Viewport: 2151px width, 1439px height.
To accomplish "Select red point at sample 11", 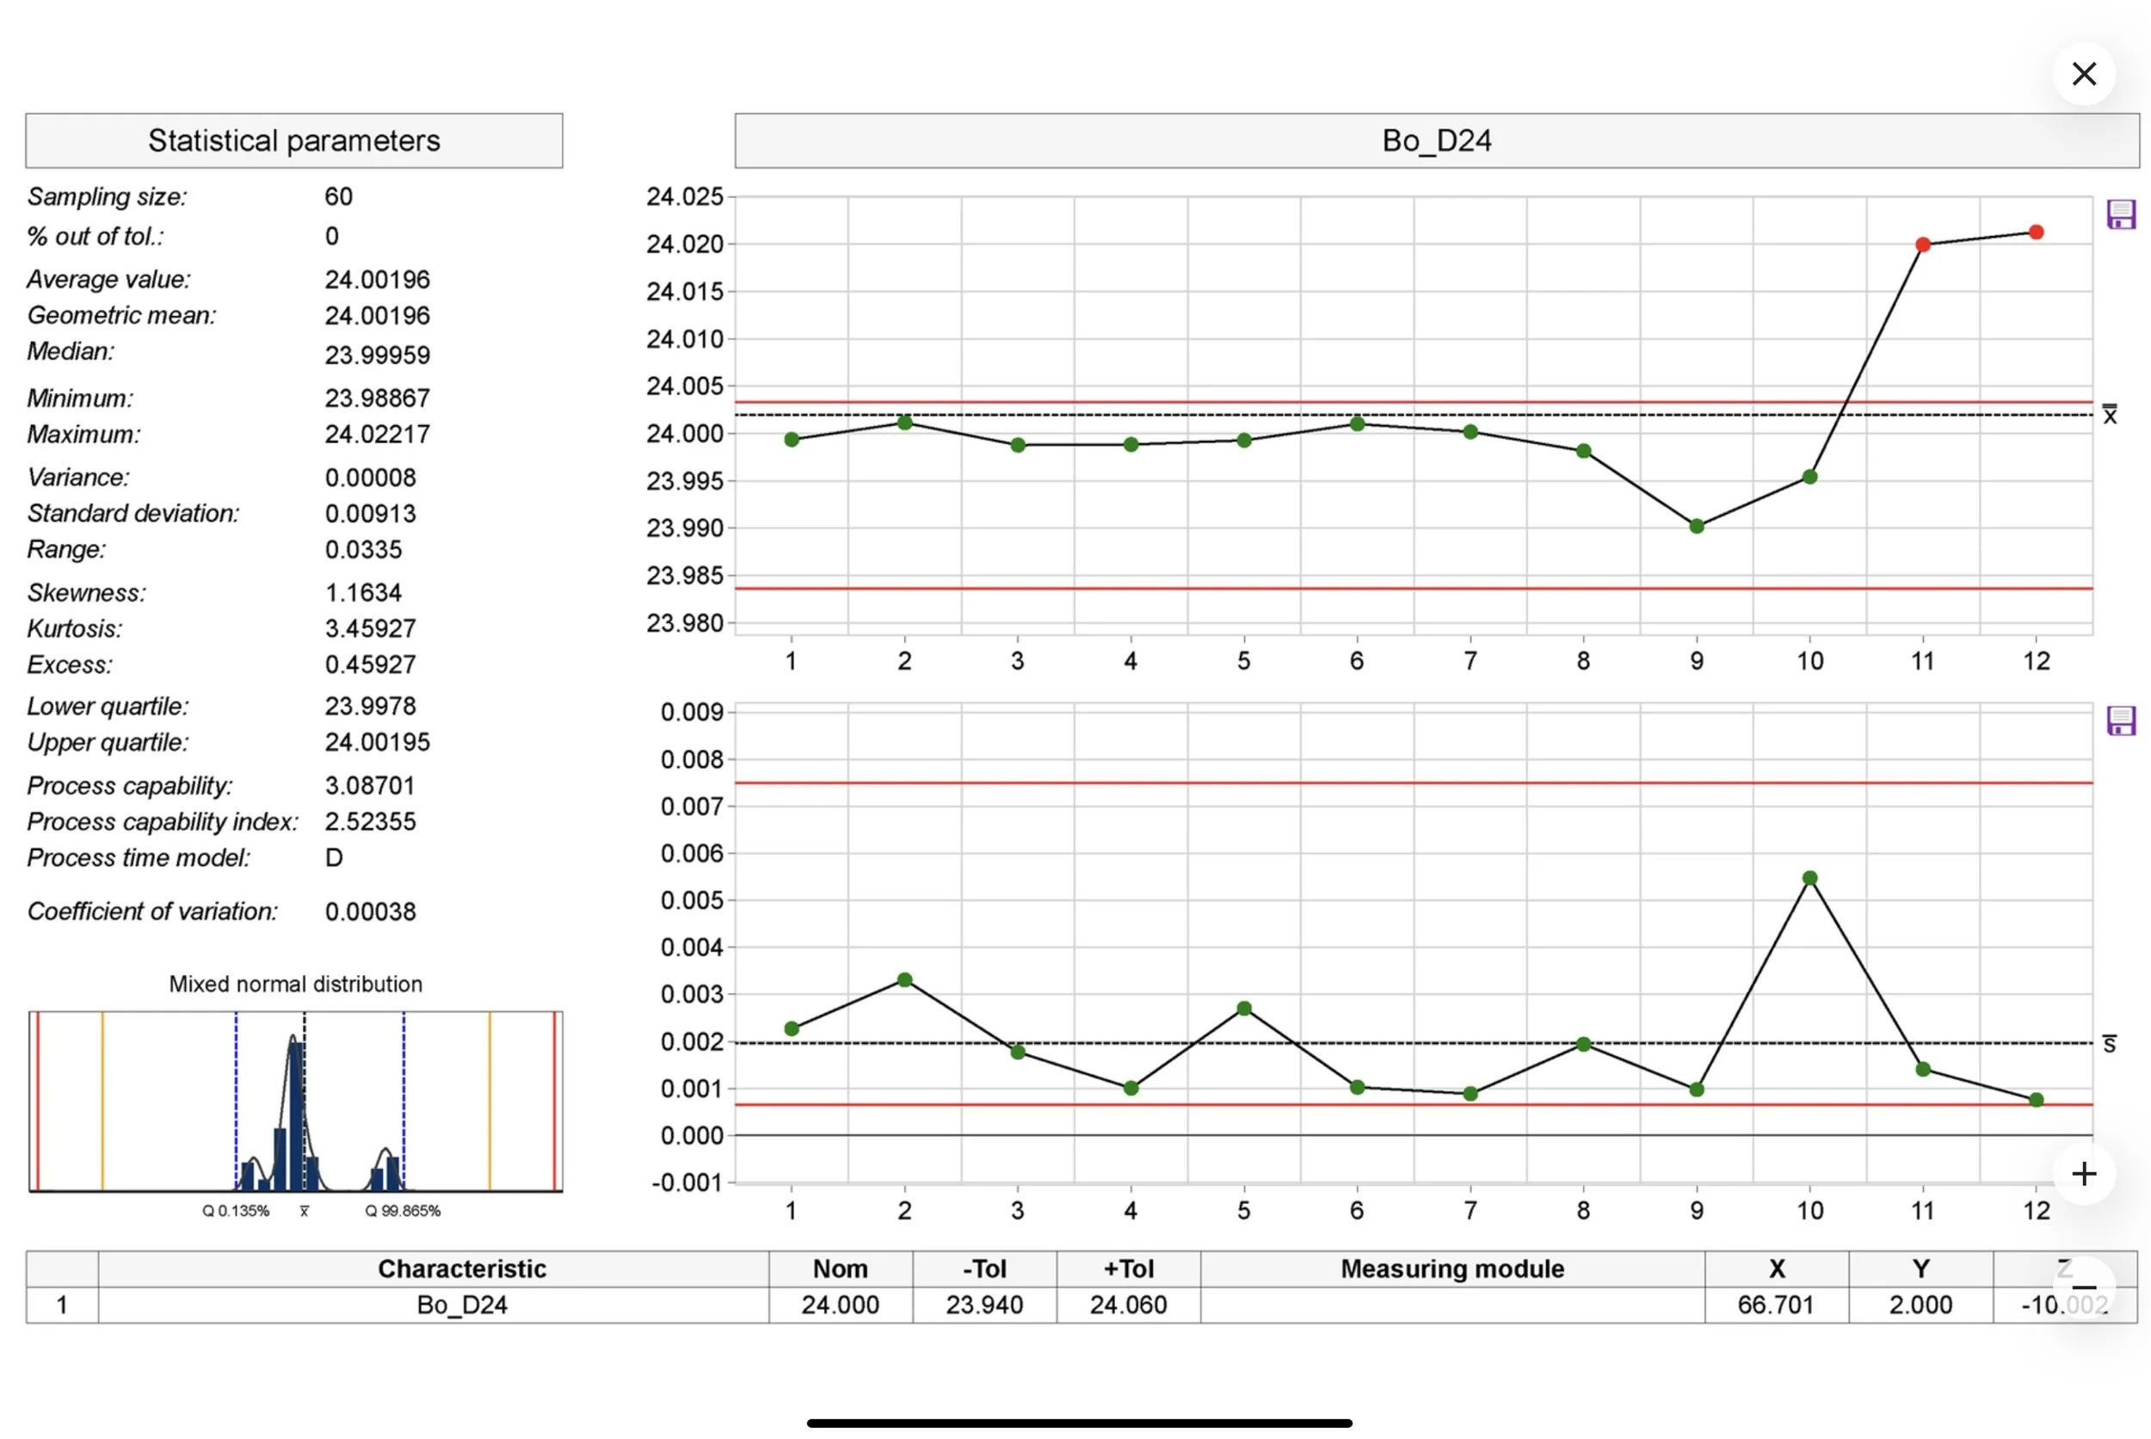I will [1923, 245].
